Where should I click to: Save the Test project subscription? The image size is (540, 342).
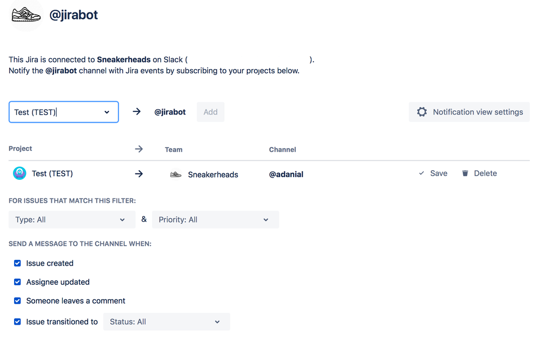coord(433,173)
